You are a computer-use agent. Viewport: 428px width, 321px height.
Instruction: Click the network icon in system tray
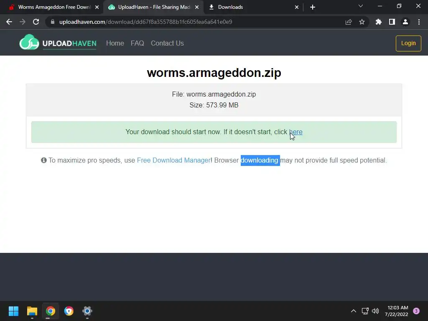coord(365,311)
